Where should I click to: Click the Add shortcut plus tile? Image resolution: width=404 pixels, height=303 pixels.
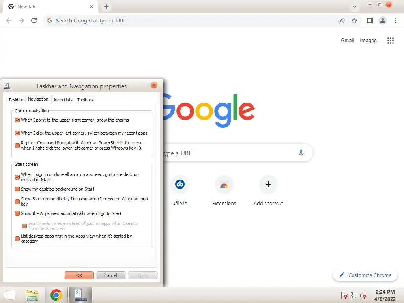268,191
